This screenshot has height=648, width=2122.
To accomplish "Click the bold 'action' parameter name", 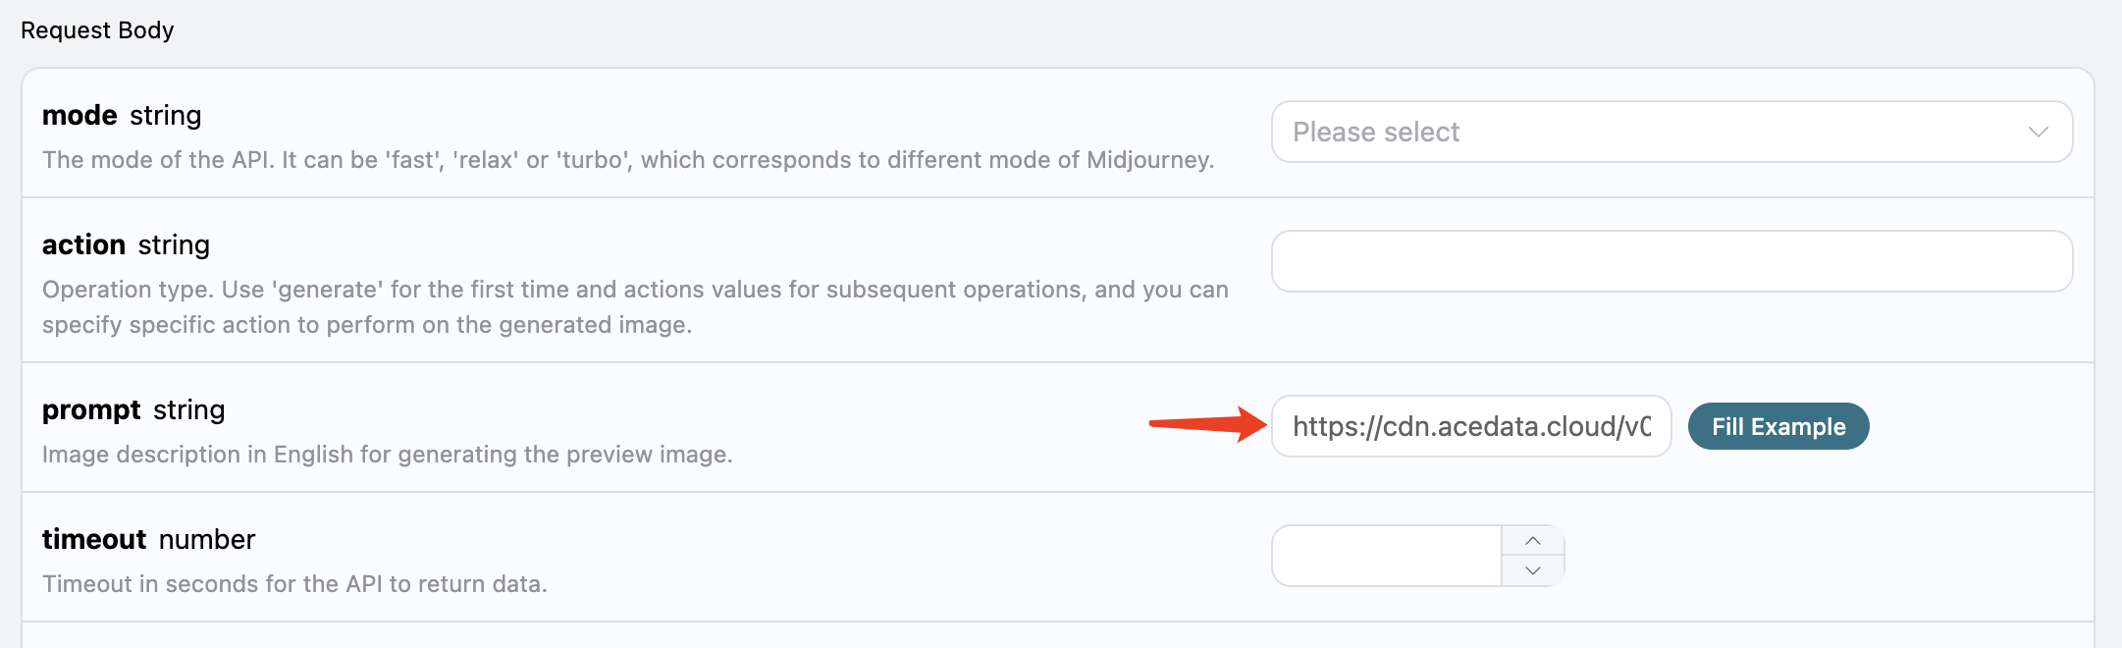I will (83, 244).
